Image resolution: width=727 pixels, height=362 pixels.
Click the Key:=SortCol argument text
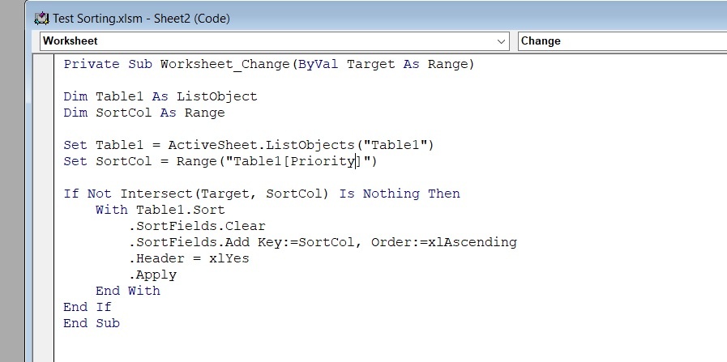[x=306, y=242]
